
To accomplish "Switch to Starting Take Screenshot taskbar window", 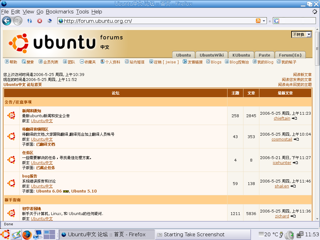I will click(x=203, y=235).
